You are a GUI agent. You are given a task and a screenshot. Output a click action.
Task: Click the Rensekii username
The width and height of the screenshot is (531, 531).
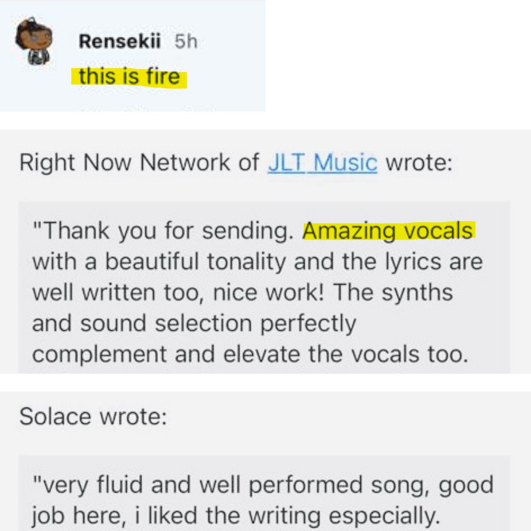click(119, 41)
